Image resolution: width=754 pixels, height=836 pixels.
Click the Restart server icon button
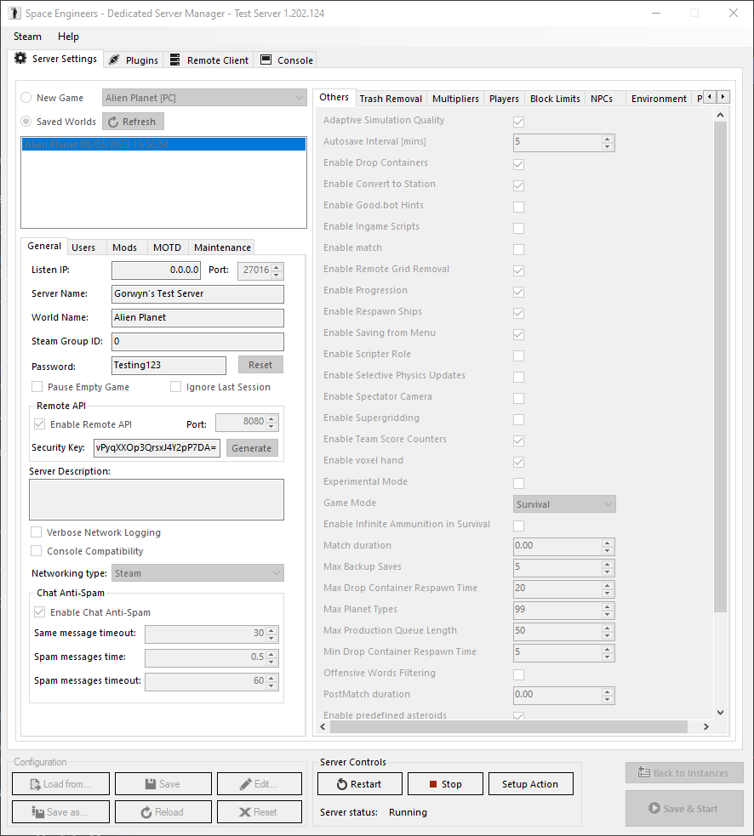pos(360,784)
